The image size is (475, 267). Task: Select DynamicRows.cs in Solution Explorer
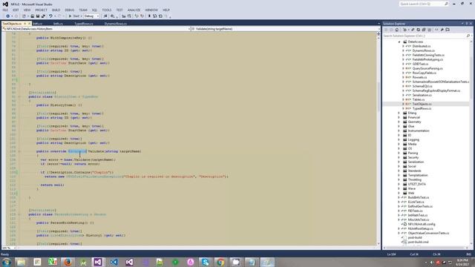point(424,50)
